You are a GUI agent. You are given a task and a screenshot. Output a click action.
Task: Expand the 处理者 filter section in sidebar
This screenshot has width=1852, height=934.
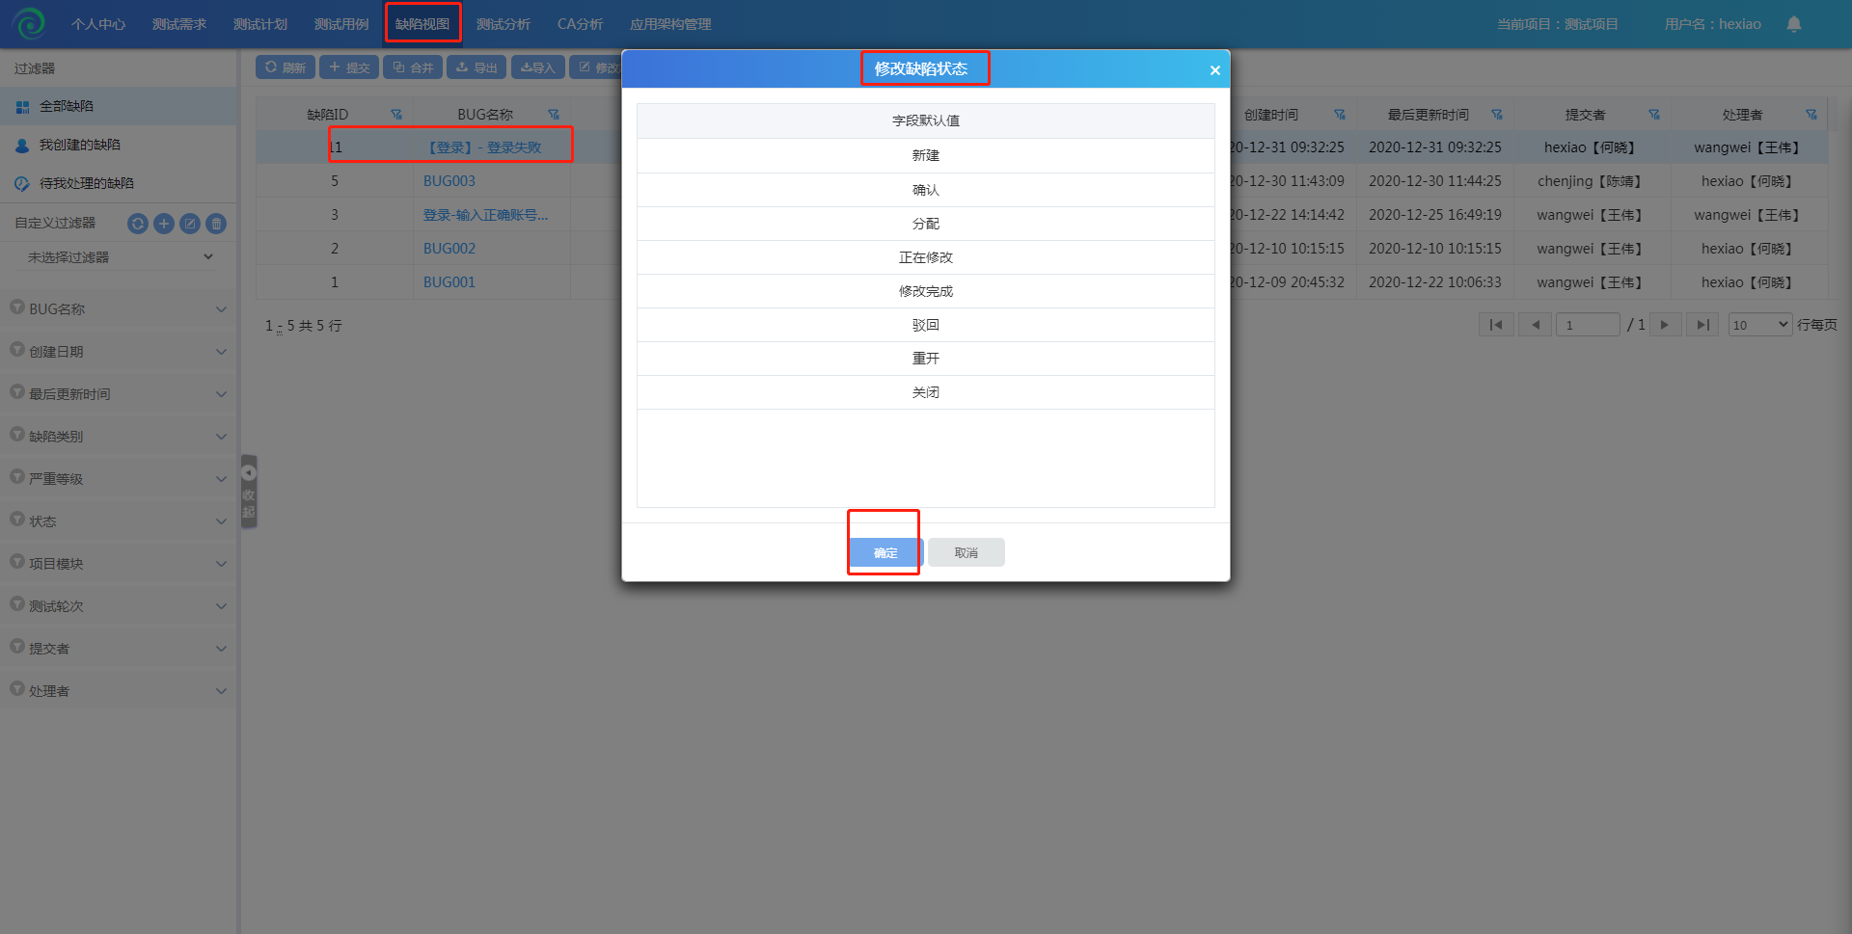click(x=119, y=691)
